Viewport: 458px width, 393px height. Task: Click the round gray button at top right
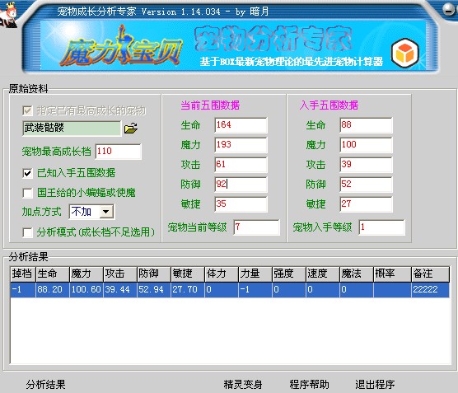coord(448,9)
